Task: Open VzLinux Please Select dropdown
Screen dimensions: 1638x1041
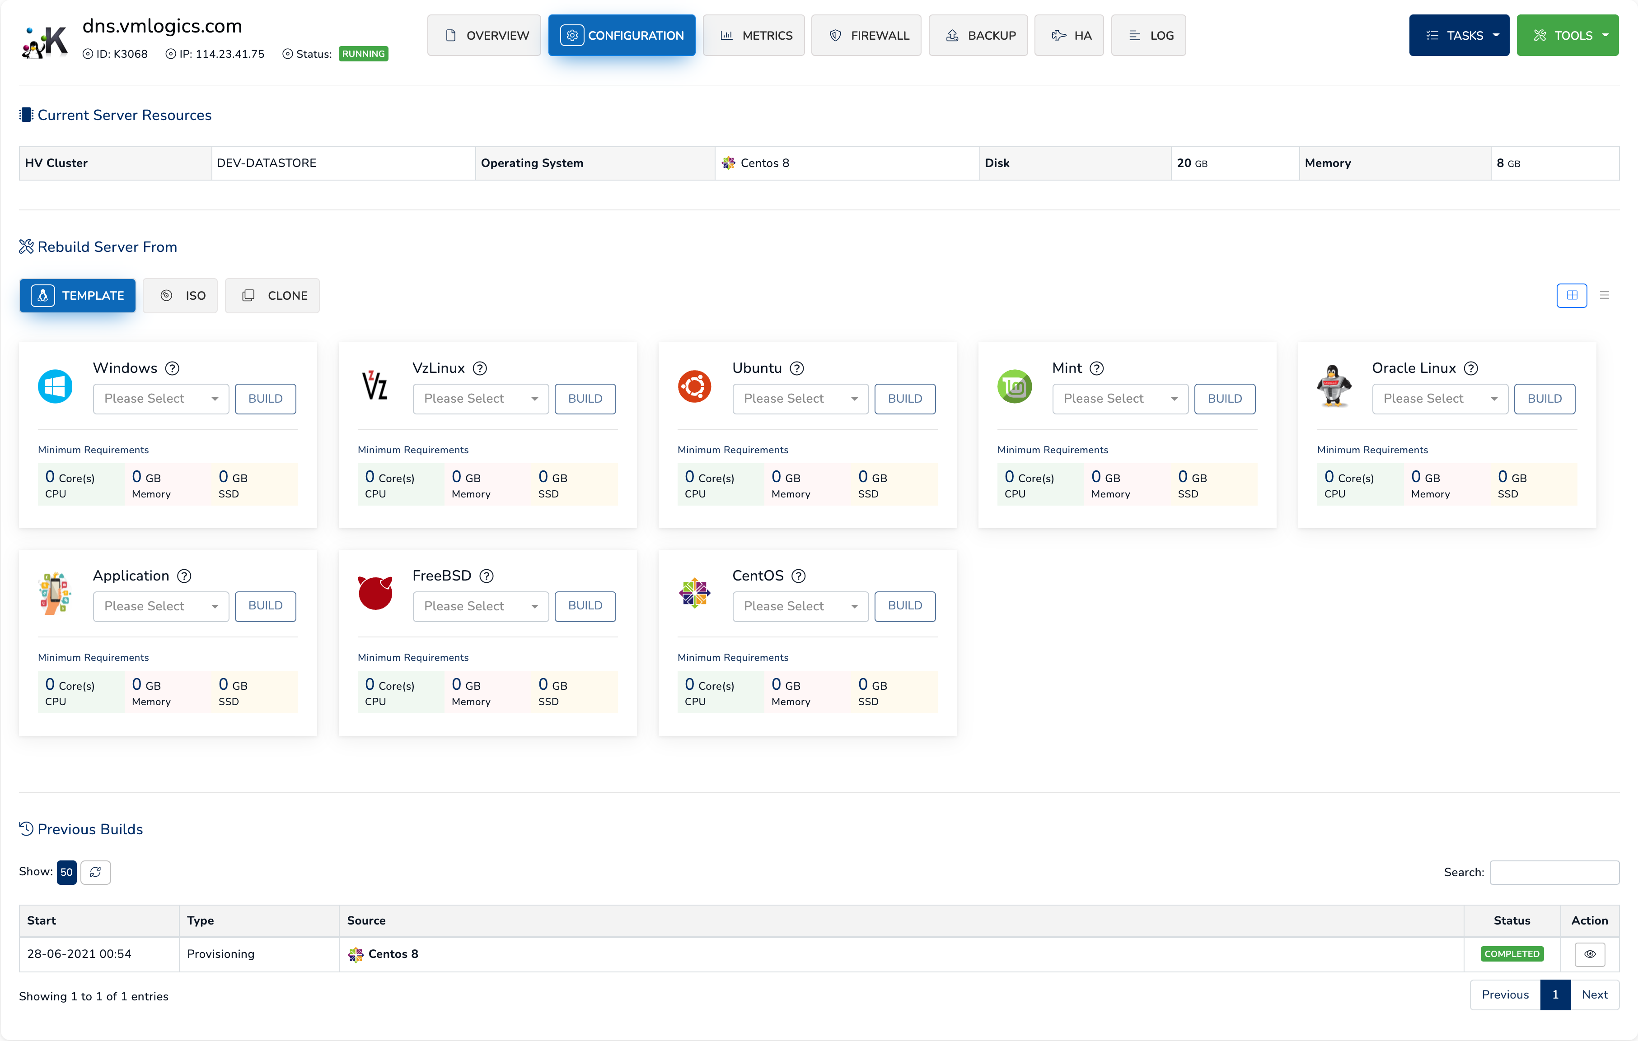Action: click(480, 399)
